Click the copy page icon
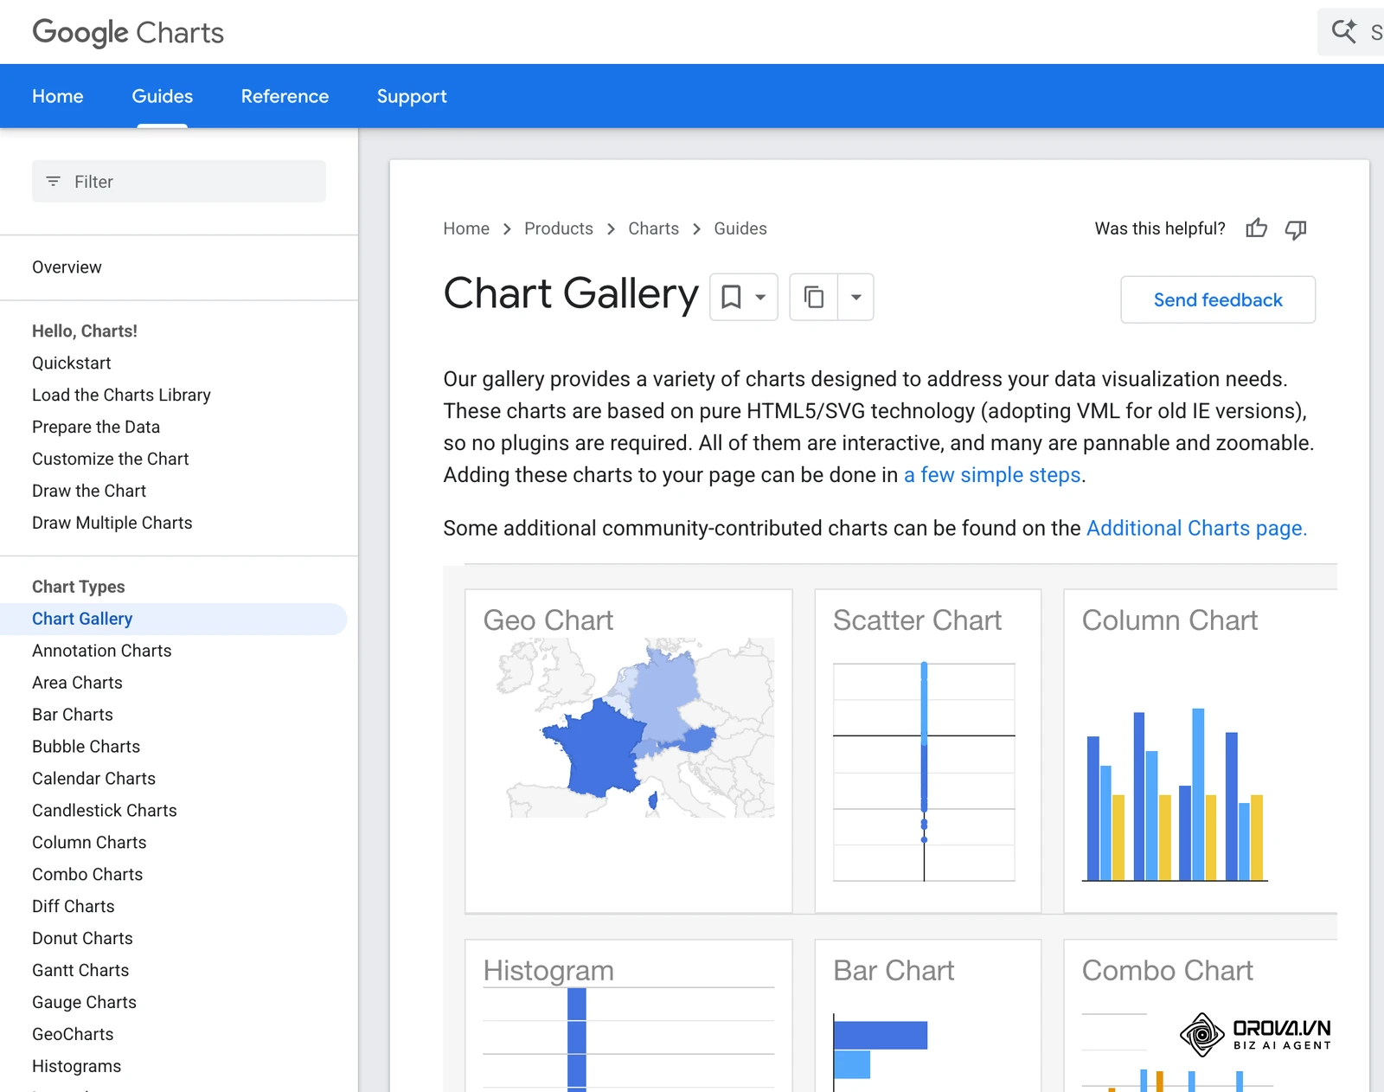This screenshot has width=1384, height=1092. click(813, 297)
